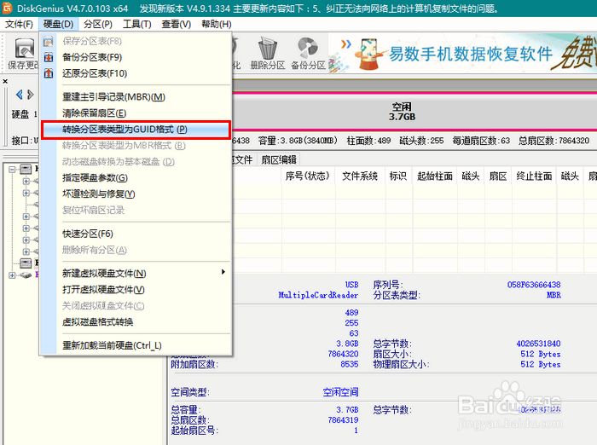Screen dimensions: 597x445
Task: Close the left panel with the X
Action: pyautogui.click(x=5, y=81)
